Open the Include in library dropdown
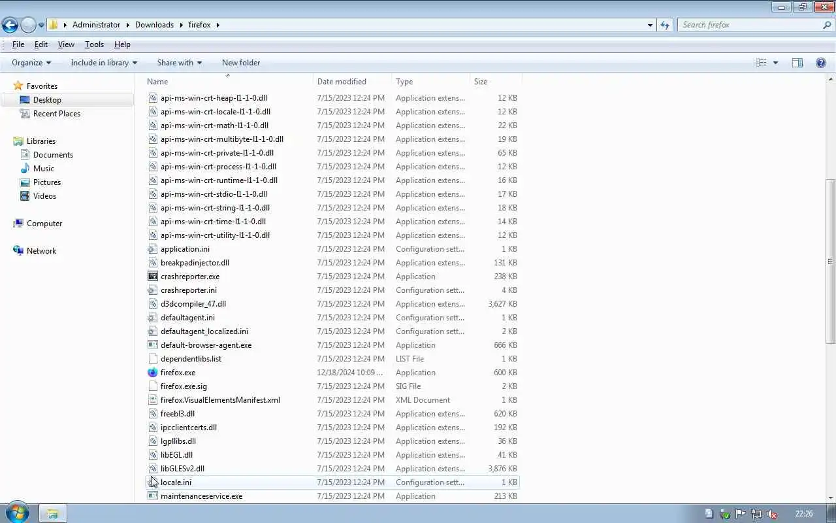836x523 pixels. pos(104,63)
